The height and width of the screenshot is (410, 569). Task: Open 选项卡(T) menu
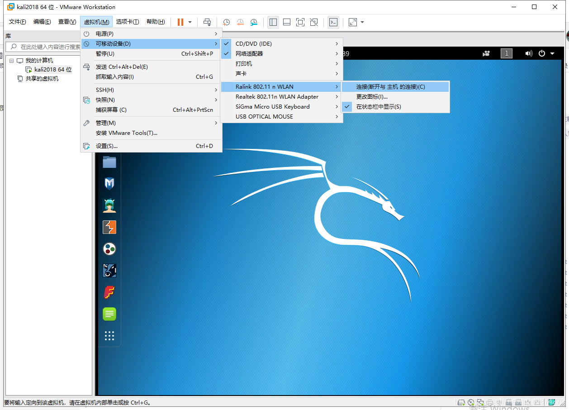click(x=128, y=22)
